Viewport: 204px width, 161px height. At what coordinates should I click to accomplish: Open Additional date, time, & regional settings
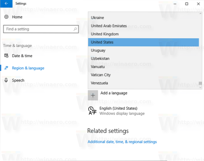122,142
